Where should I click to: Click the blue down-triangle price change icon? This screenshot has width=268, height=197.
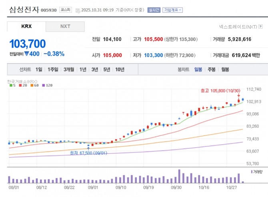pyautogui.click(x=26, y=54)
